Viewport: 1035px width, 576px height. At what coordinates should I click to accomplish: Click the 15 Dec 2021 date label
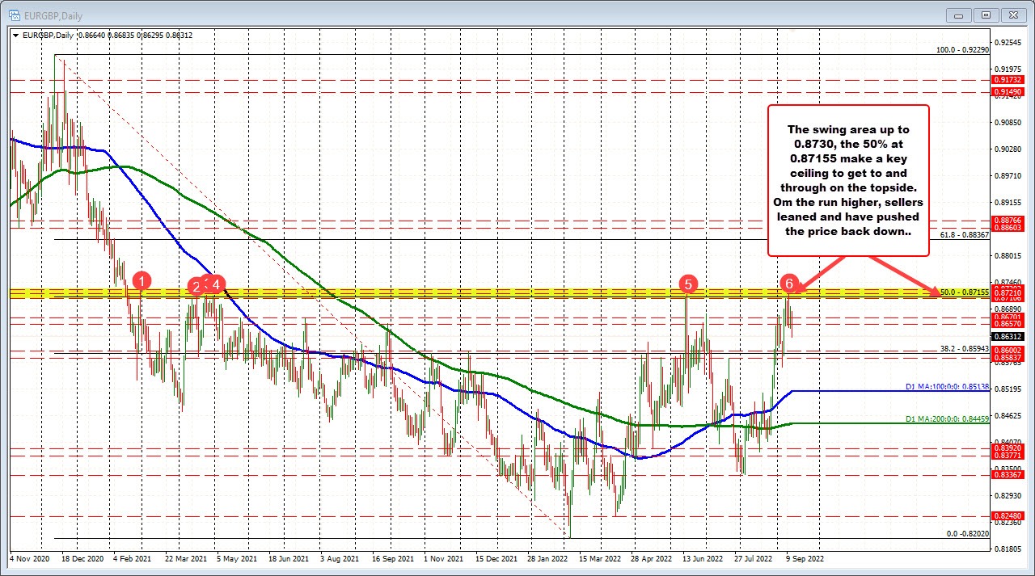click(x=496, y=557)
